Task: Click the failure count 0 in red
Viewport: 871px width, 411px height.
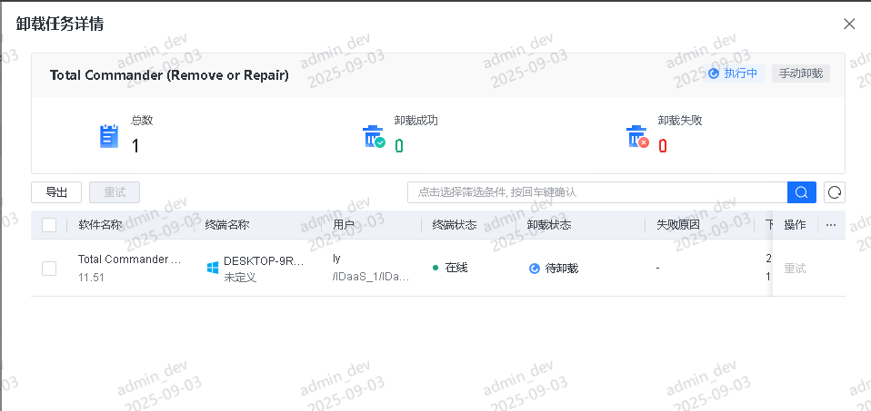Action: (x=662, y=146)
